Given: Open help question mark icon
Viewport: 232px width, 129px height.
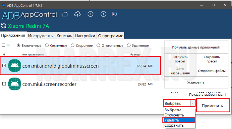Looking at the screenshot, I should tap(90, 14).
